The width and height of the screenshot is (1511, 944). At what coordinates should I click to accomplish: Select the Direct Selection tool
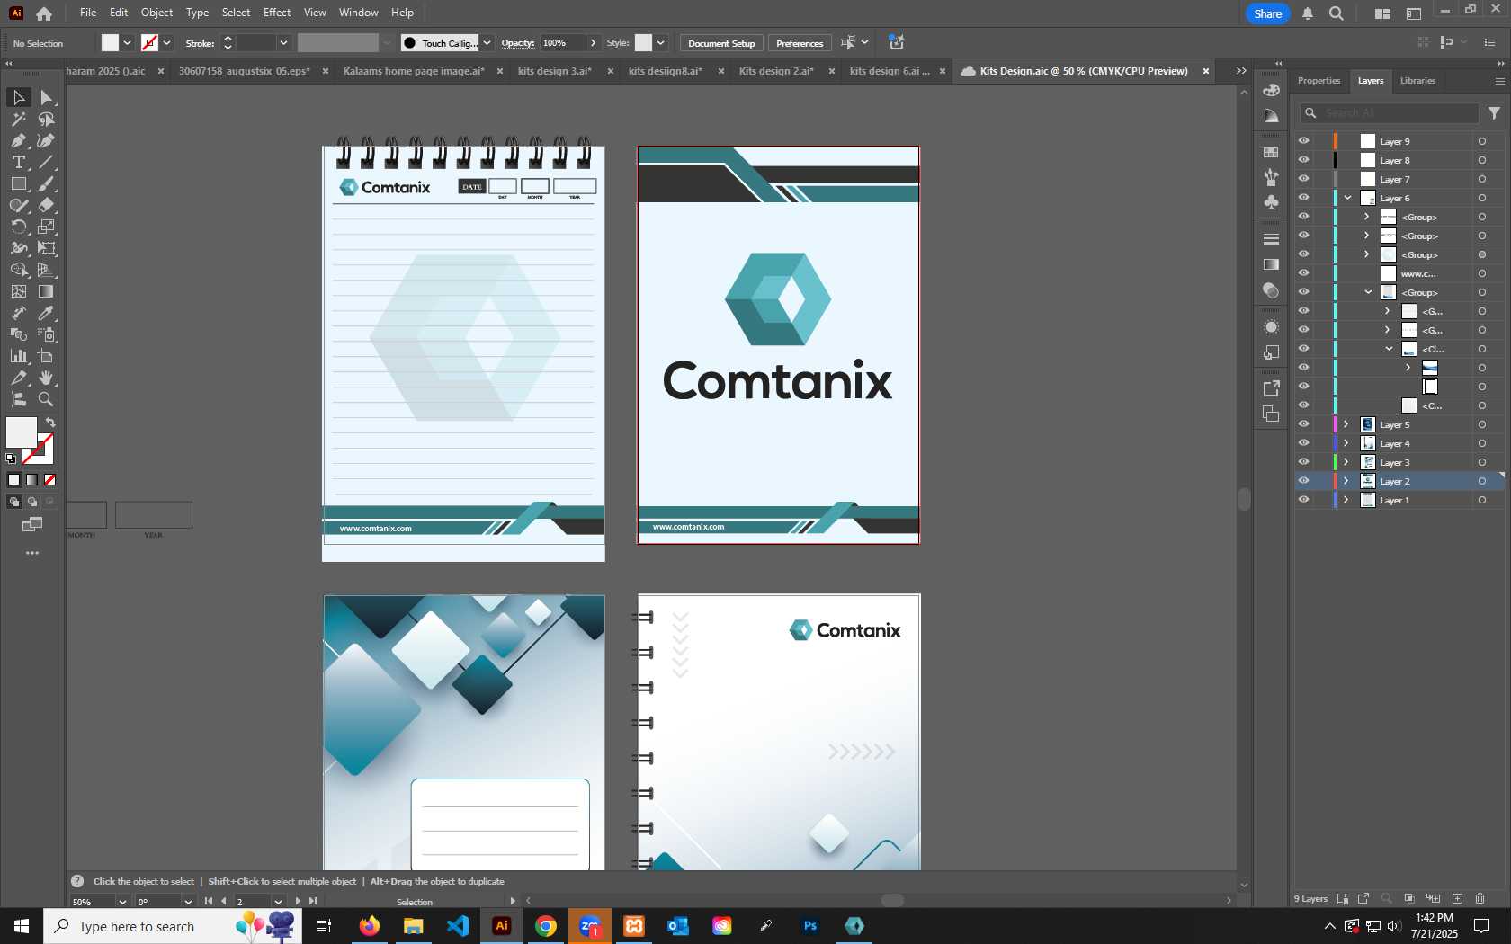click(x=47, y=97)
